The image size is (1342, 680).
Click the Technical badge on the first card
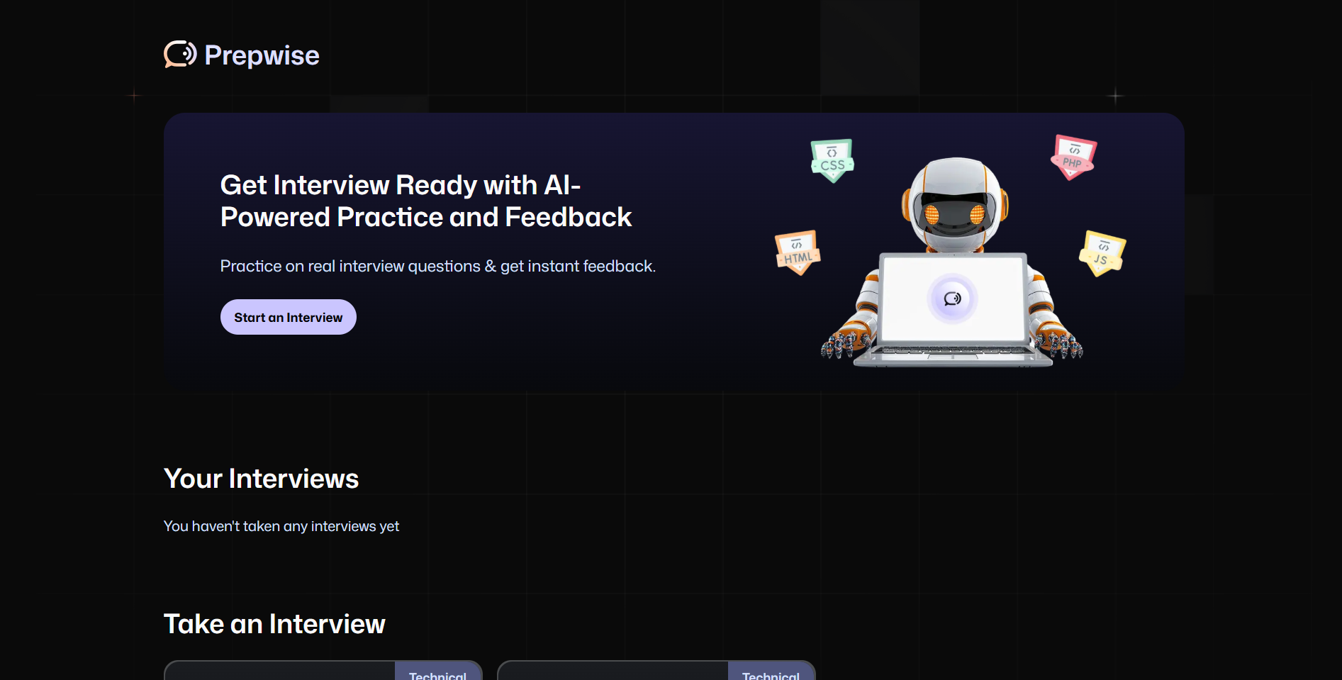click(437, 674)
